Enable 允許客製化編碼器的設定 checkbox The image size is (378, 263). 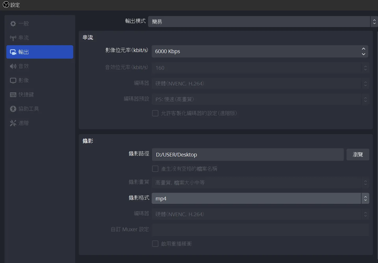155,113
